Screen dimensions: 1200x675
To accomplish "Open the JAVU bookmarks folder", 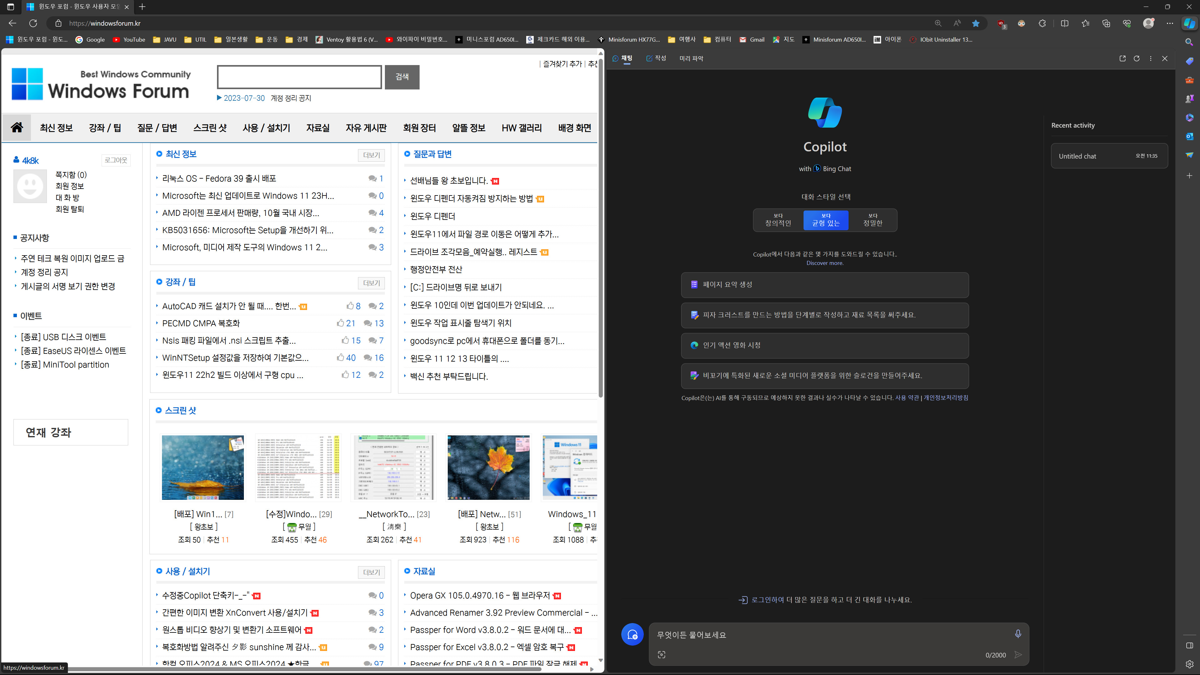I will click(x=164, y=40).
